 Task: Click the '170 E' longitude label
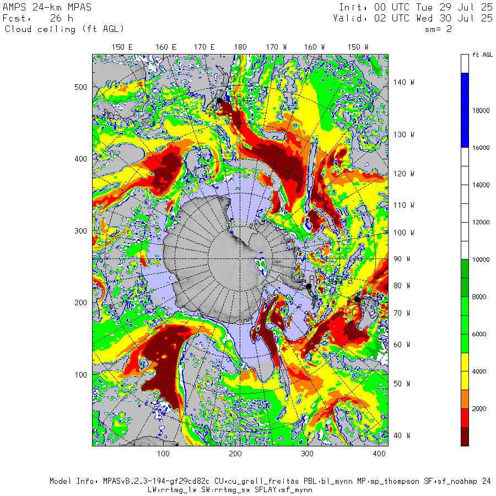pyautogui.click(x=204, y=47)
